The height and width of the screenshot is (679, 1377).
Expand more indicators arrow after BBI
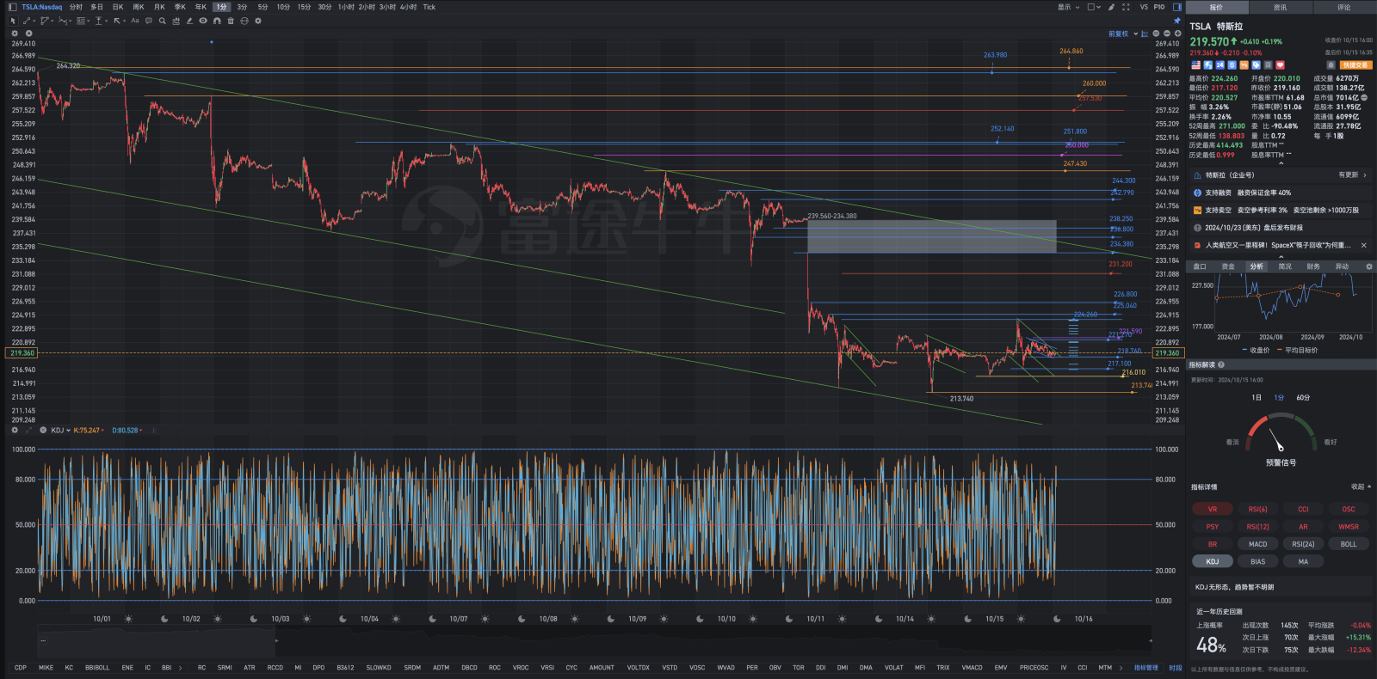[180, 668]
